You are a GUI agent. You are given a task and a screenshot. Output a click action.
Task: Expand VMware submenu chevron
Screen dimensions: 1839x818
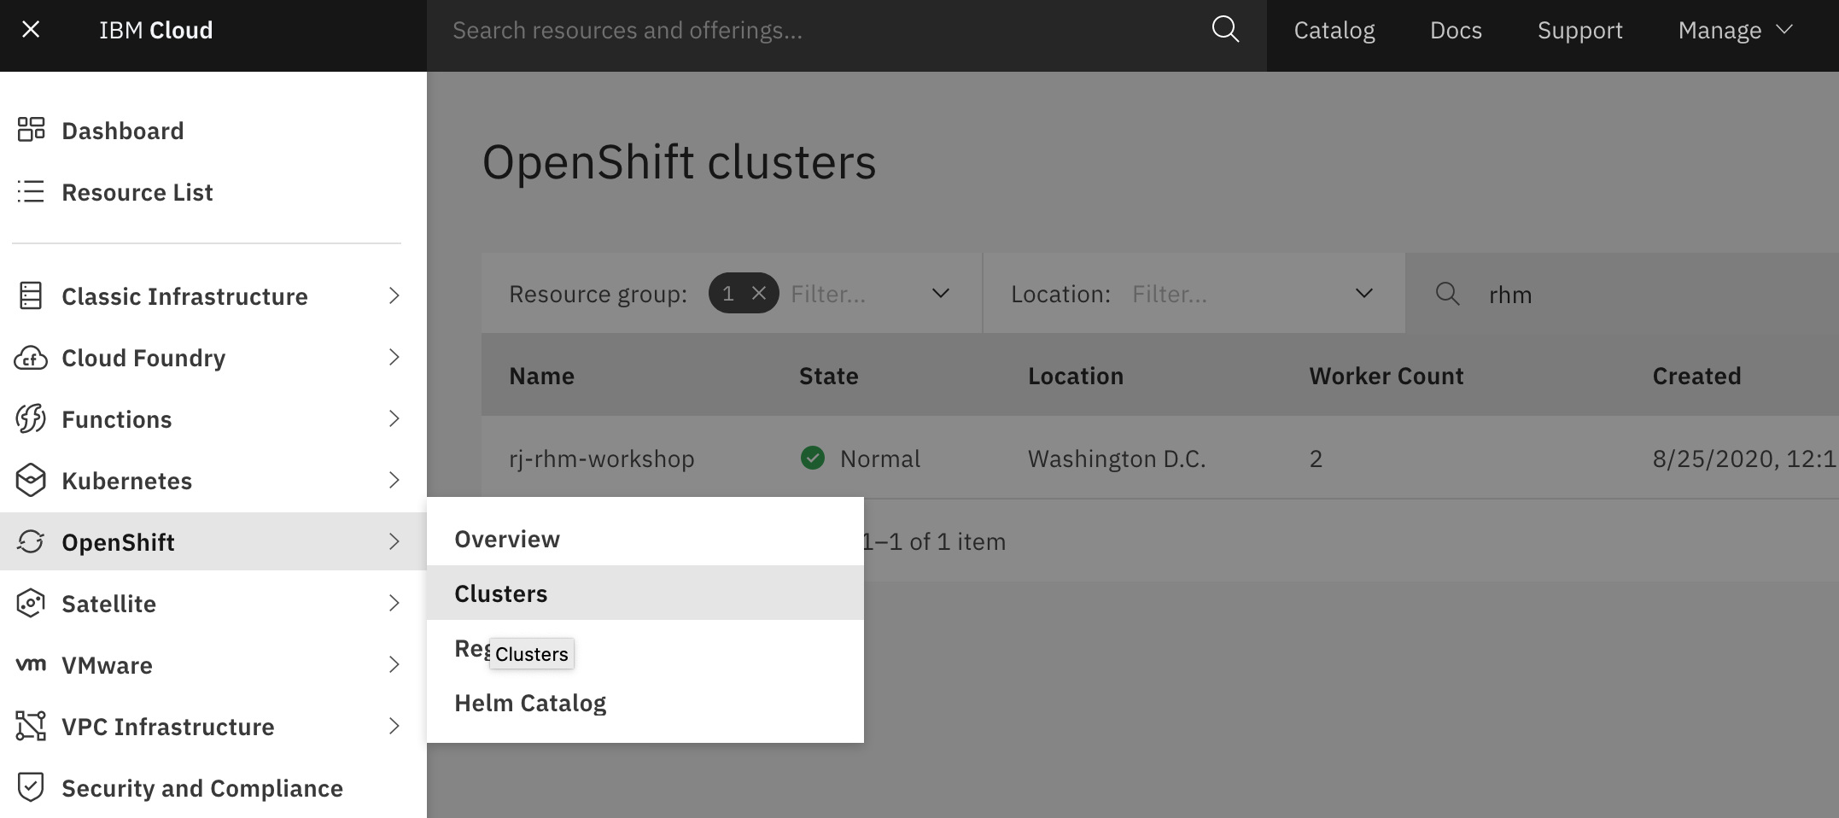394,664
